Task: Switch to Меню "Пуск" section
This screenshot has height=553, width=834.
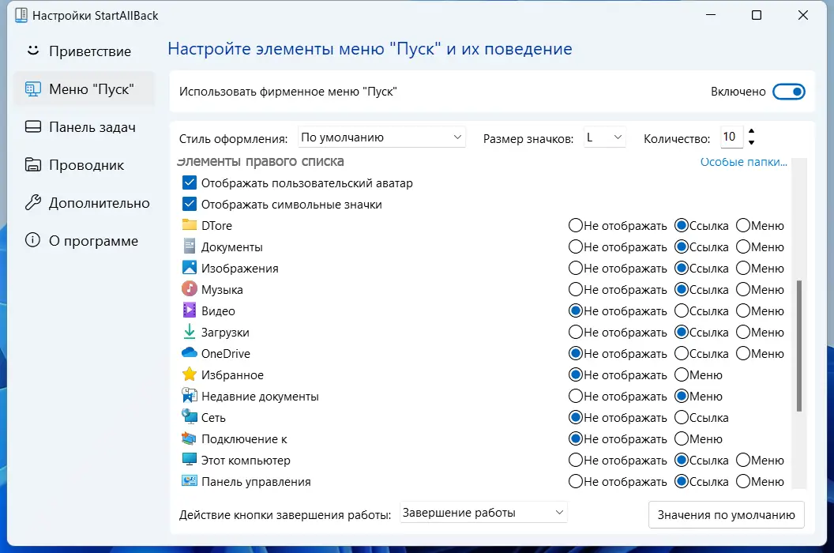Action: click(x=84, y=89)
